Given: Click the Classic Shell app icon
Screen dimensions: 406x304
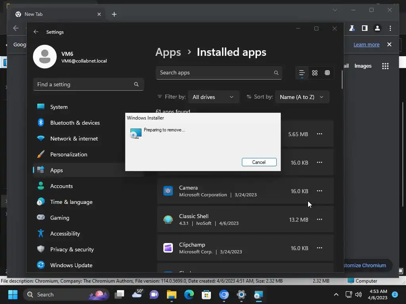Looking at the screenshot, I should [x=168, y=219].
